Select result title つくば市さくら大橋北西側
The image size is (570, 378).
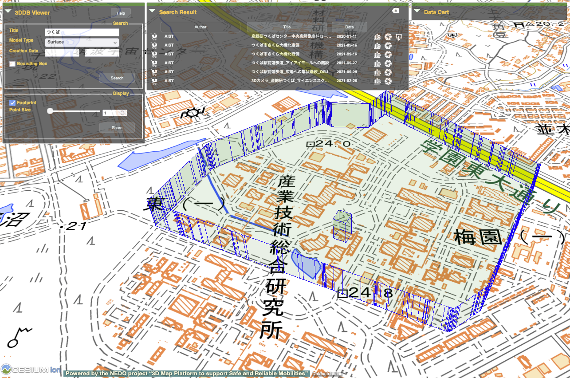pyautogui.click(x=275, y=54)
